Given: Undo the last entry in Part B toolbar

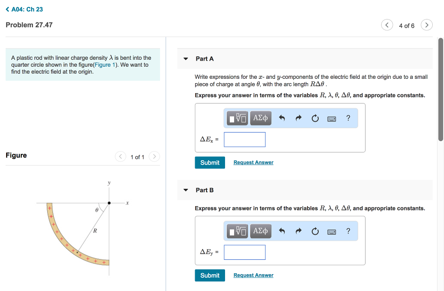Looking at the screenshot, I should coord(282,231).
